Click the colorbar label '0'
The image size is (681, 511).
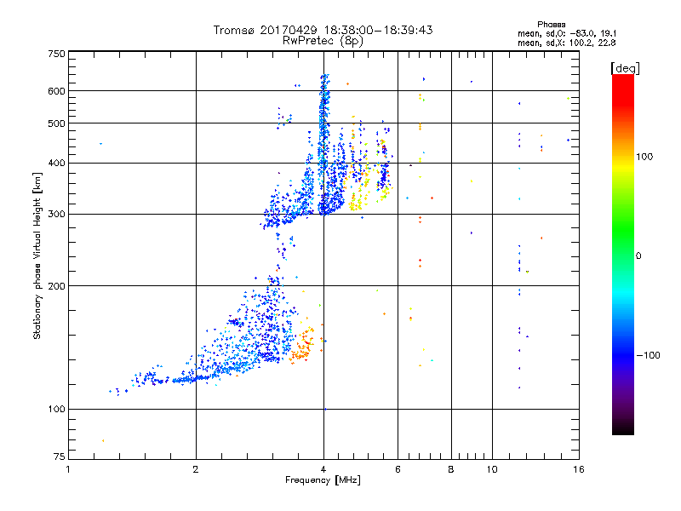[638, 256]
